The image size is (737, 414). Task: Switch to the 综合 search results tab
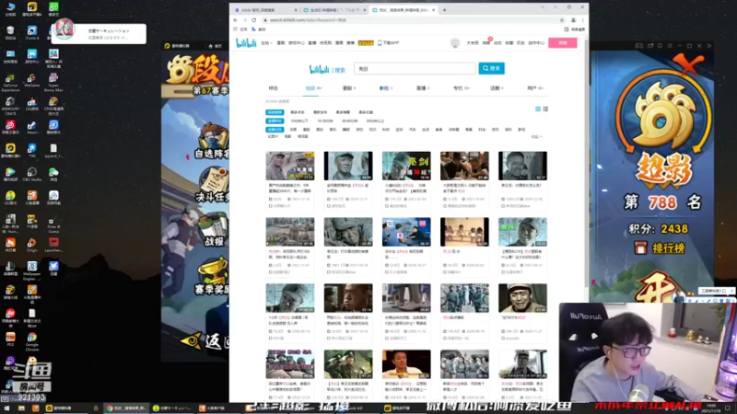click(x=273, y=88)
